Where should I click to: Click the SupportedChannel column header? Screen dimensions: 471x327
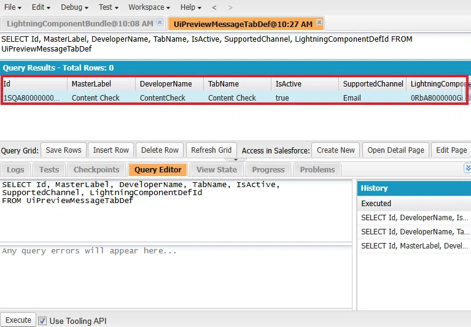click(x=373, y=83)
